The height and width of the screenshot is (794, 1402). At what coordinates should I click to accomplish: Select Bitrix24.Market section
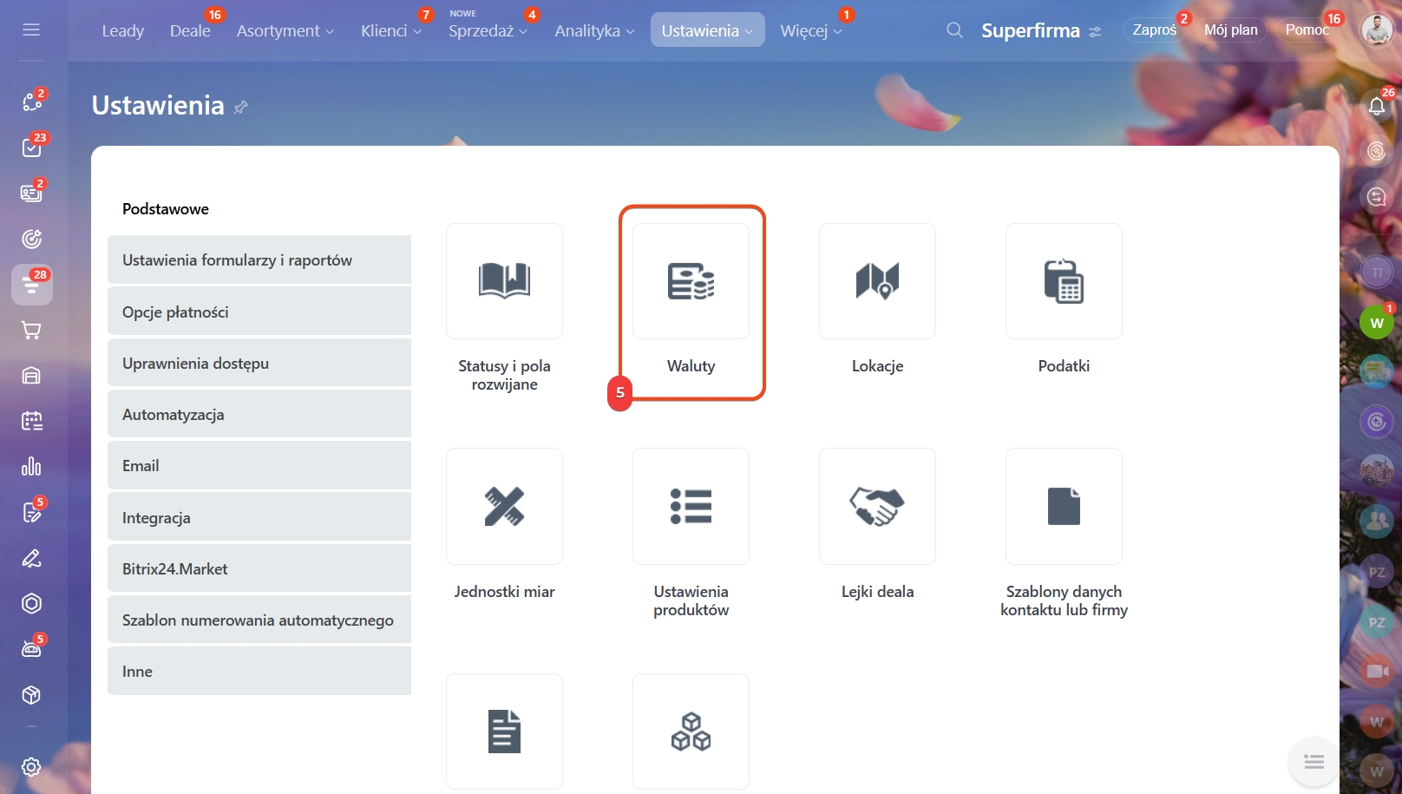pyautogui.click(x=259, y=568)
